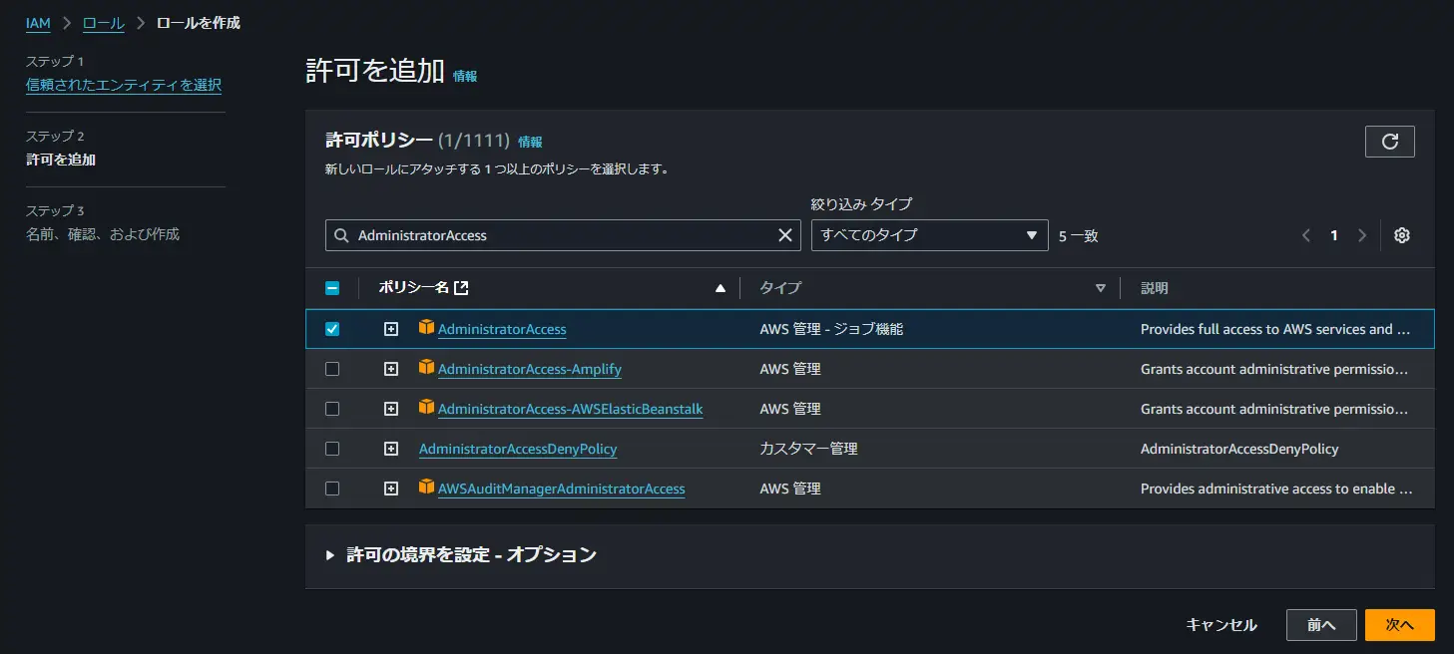This screenshot has width=1454, height=654.
Task: Open the AdministratorAccessDenyPolicy link
Action: 518,449
